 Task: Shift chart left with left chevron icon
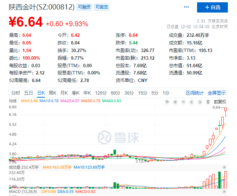tap(191, 102)
